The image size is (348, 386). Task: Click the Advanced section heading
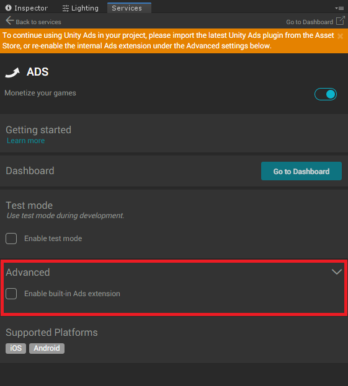point(28,272)
